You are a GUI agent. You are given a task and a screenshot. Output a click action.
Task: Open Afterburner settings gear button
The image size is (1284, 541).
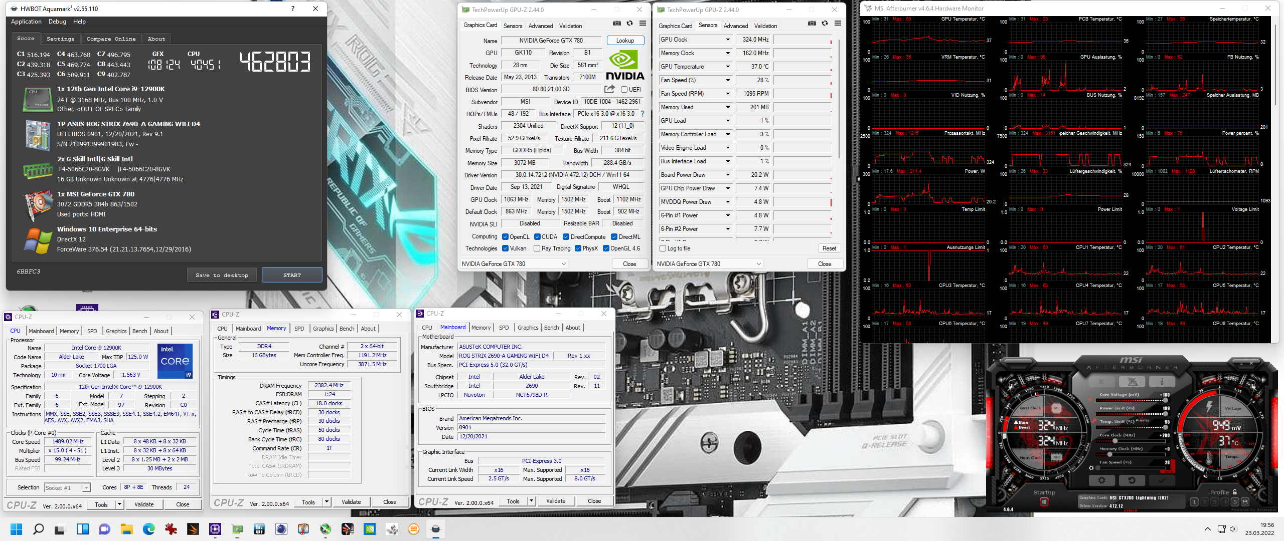pyautogui.click(x=1102, y=480)
